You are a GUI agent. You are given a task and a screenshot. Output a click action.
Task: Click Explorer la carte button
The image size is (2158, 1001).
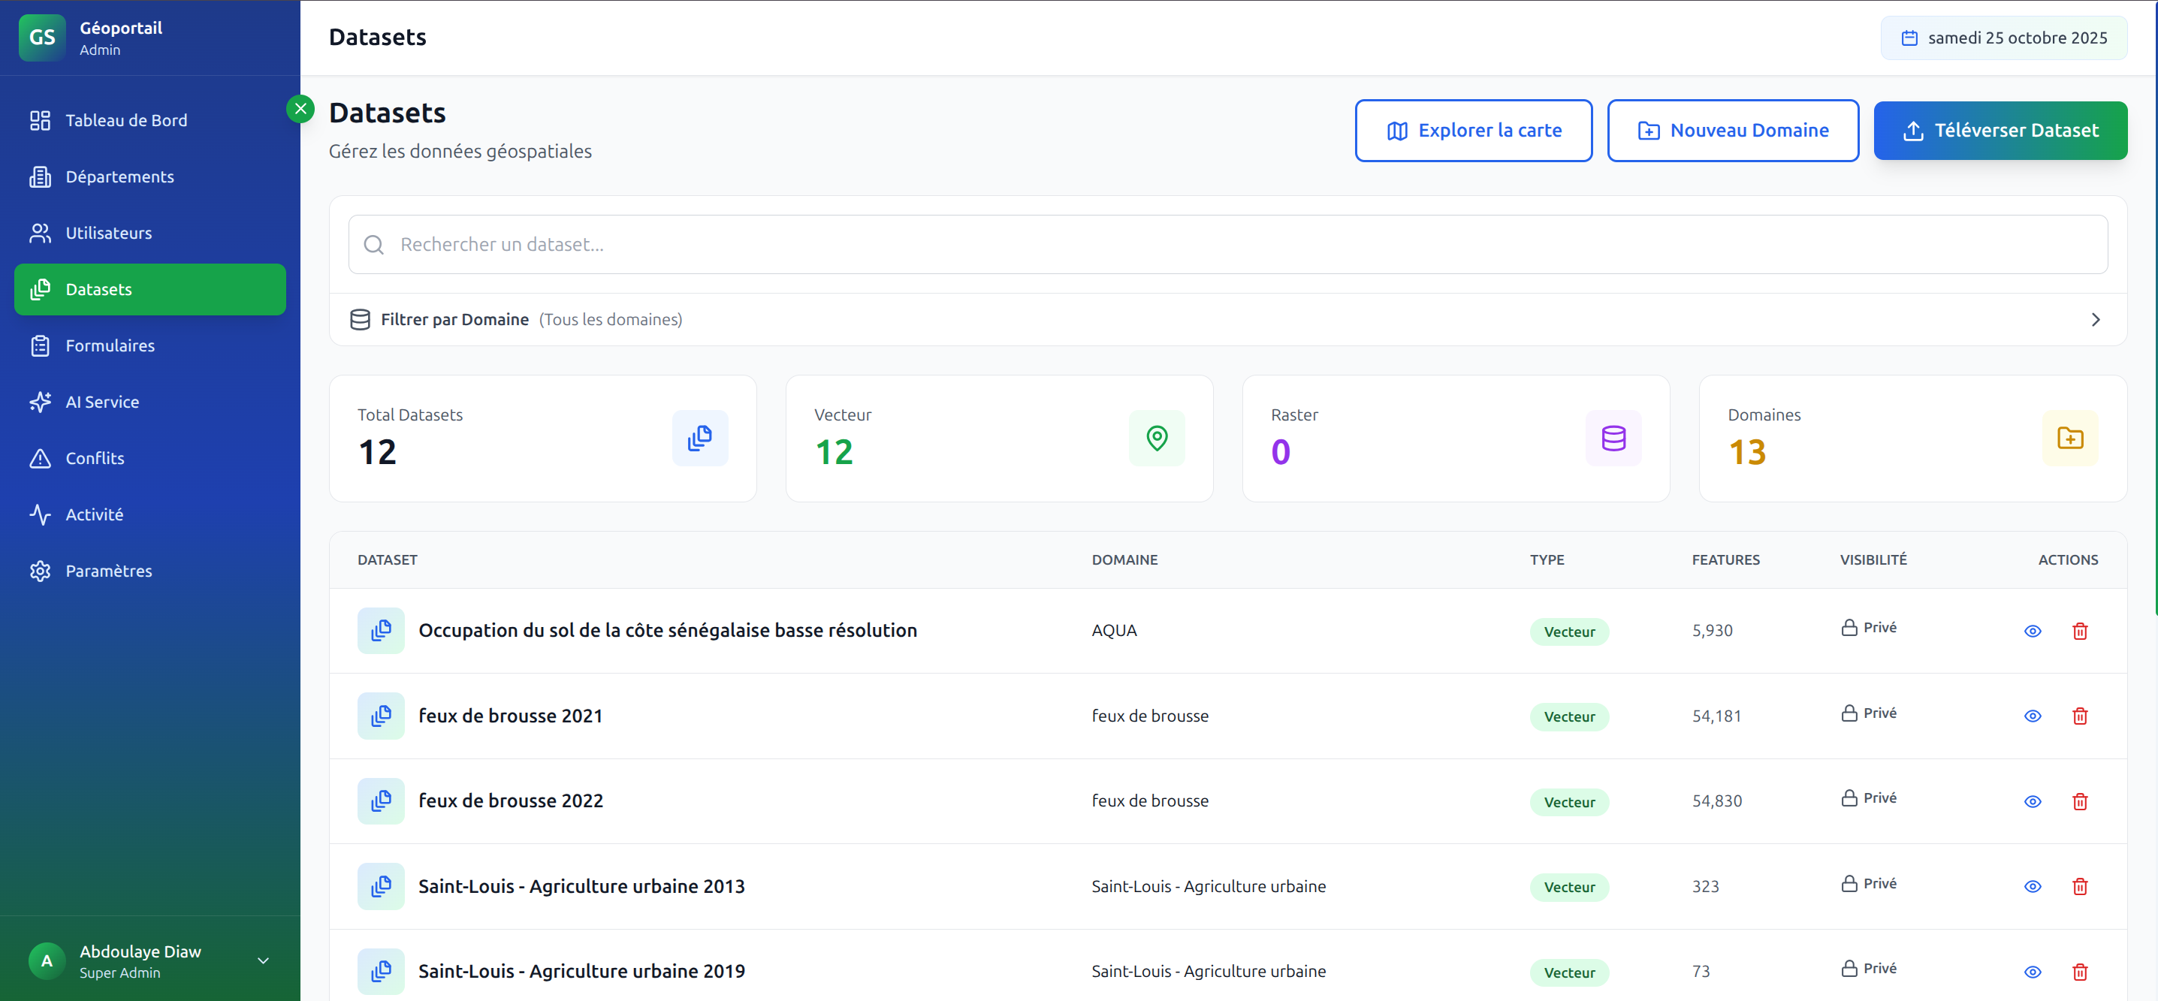[1473, 131]
